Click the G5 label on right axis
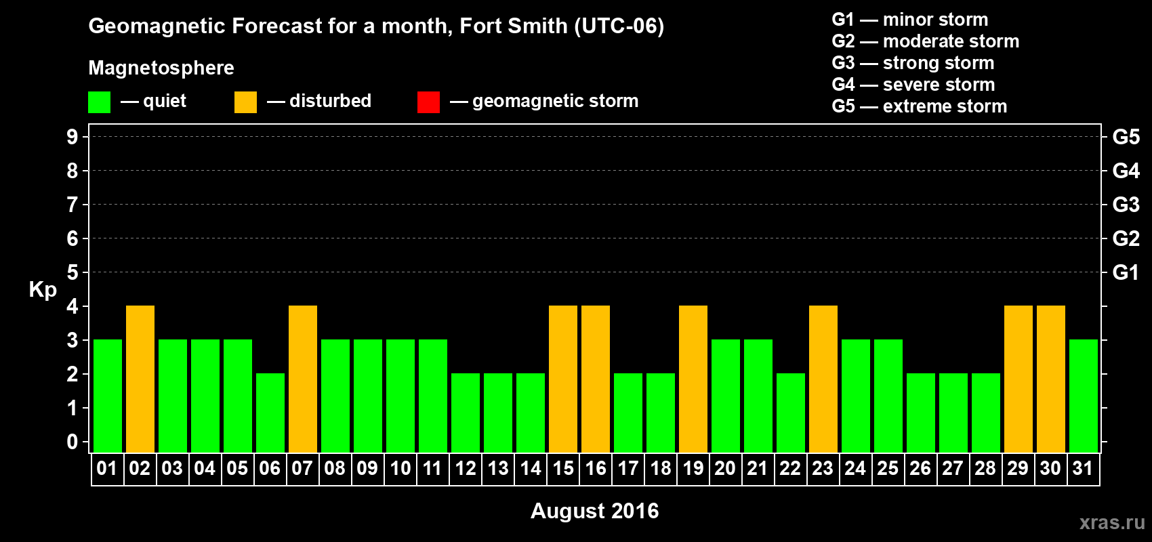Screen dimensions: 1152x542 tap(1126, 137)
